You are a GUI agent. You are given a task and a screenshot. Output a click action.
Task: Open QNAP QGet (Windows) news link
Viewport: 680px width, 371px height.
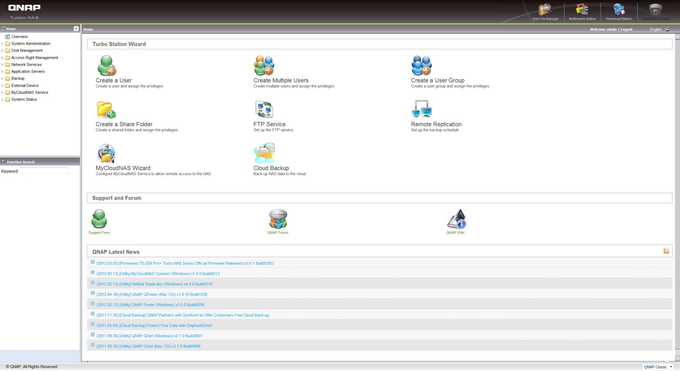coord(149,336)
